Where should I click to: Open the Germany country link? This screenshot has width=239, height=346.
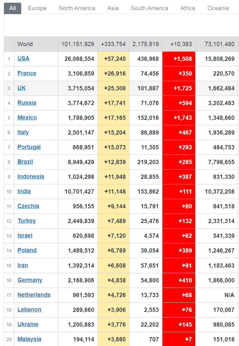coord(30,280)
